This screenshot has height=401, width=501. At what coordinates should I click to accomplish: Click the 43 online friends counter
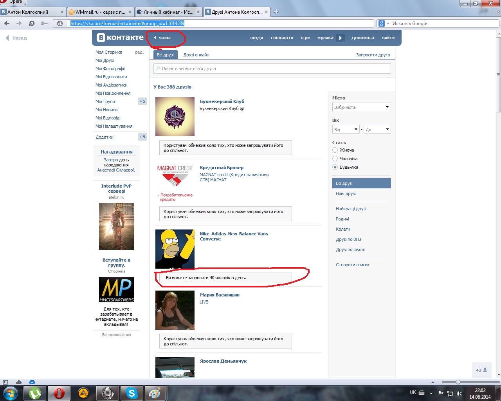coord(482,370)
